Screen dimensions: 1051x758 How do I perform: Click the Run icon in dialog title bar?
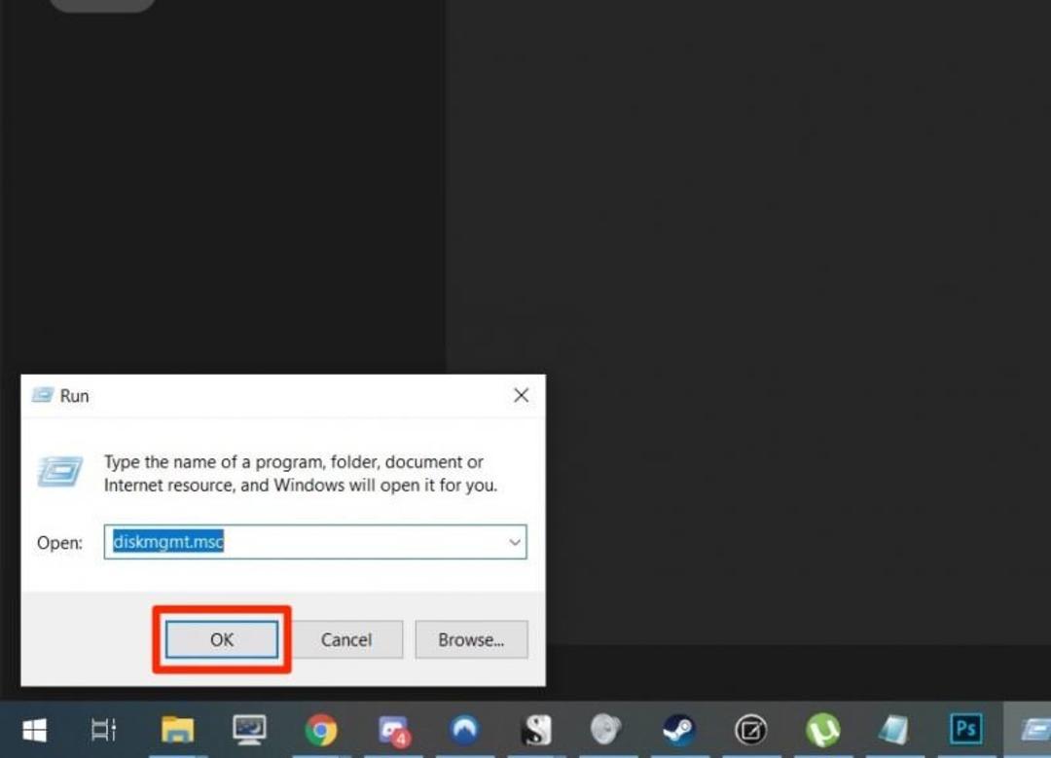(x=43, y=395)
